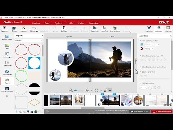Expand Objekte angleichen und verteilen section
This screenshot has width=173, height=130.
click(x=140, y=67)
